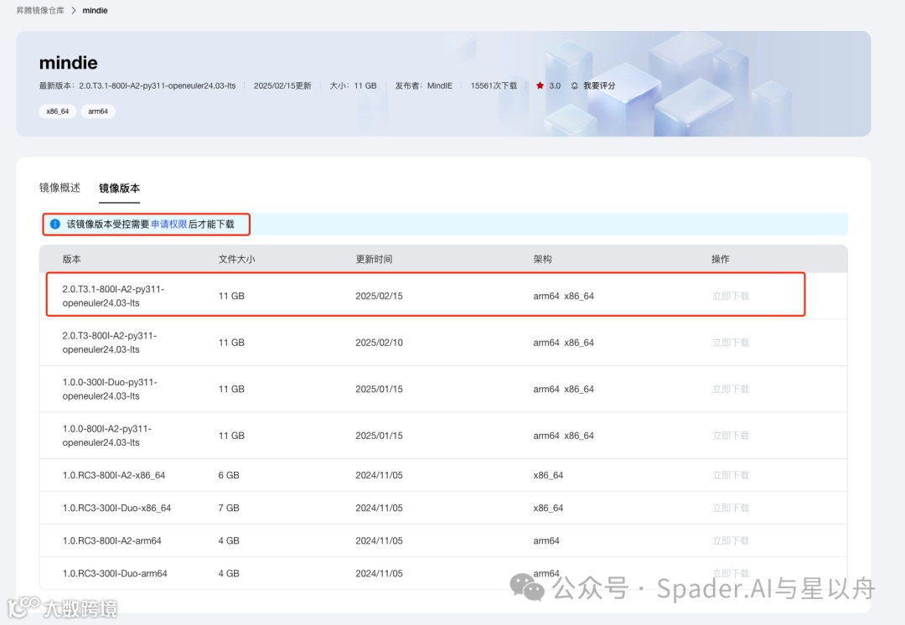The width and height of the screenshot is (905, 625).
Task: Click 立即下载 for 1.0.RC3-800I-A2-arm64
Action: coord(731,540)
